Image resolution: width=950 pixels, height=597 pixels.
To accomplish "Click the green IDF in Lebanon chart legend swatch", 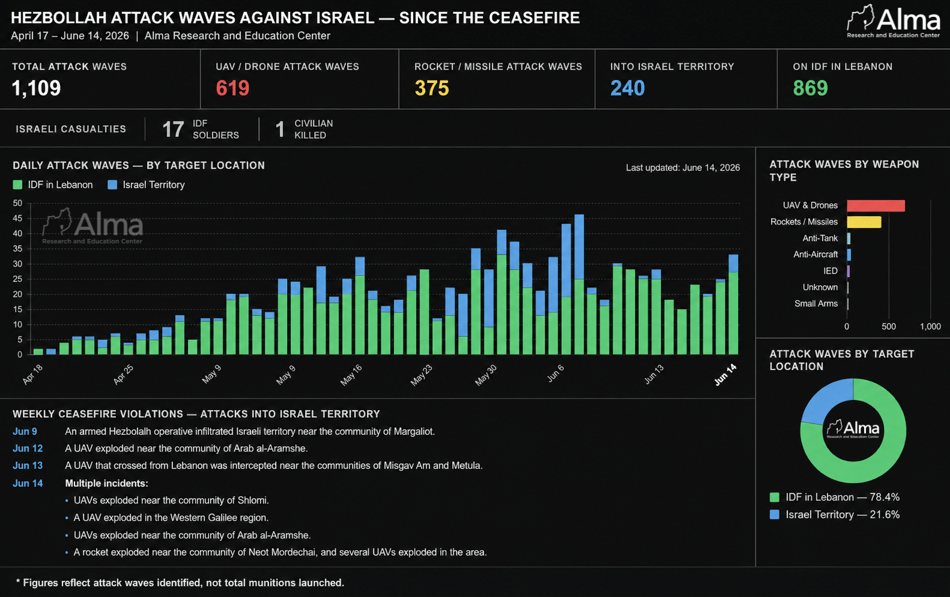I will pos(17,185).
